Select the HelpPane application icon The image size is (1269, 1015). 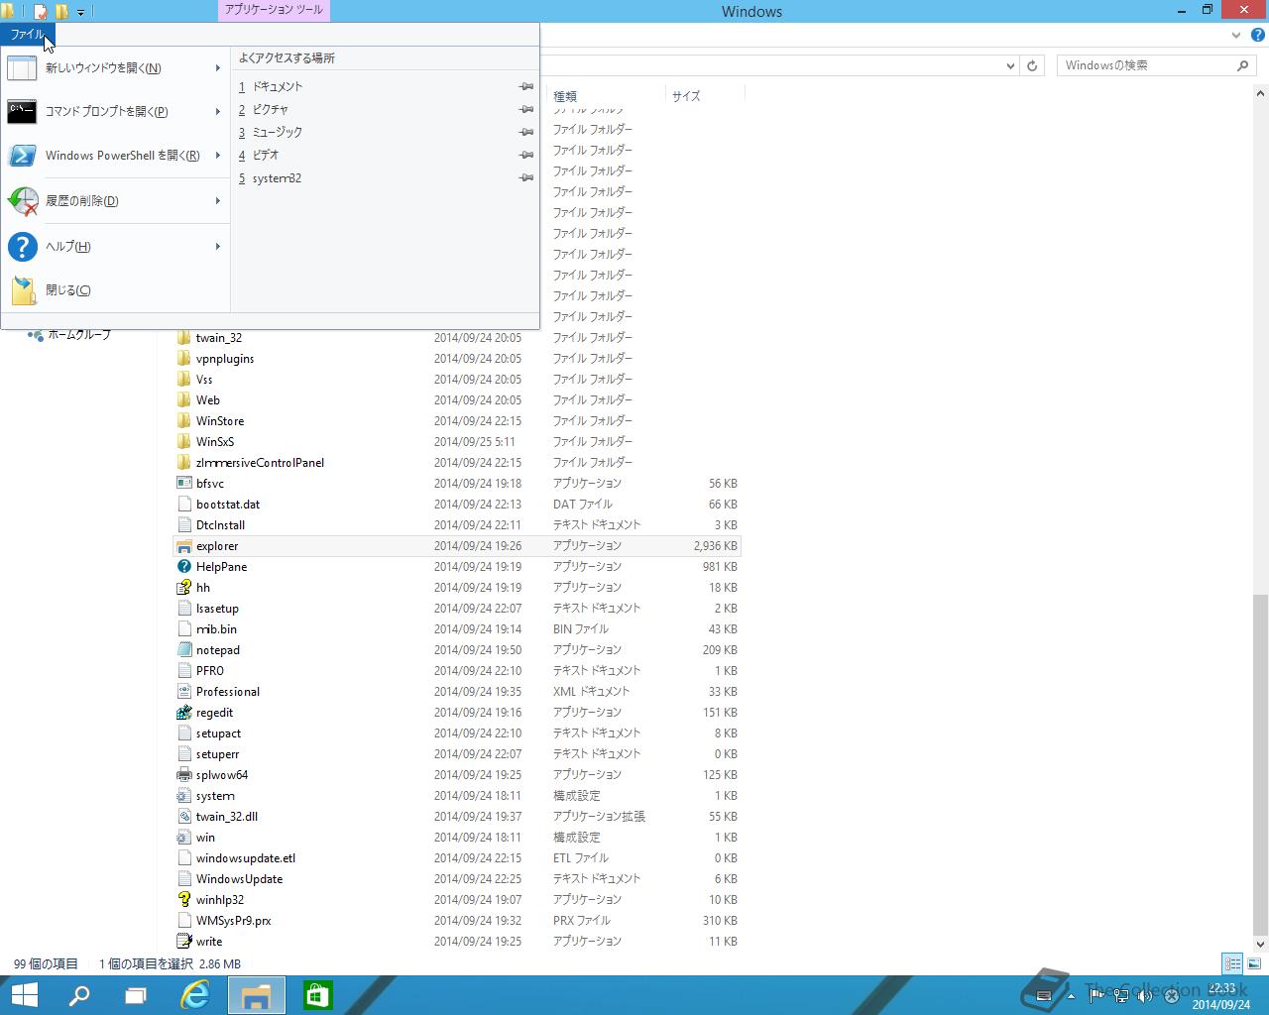pos(183,567)
